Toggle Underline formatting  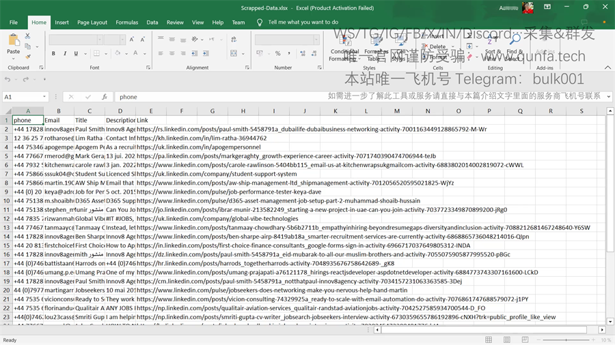click(76, 54)
